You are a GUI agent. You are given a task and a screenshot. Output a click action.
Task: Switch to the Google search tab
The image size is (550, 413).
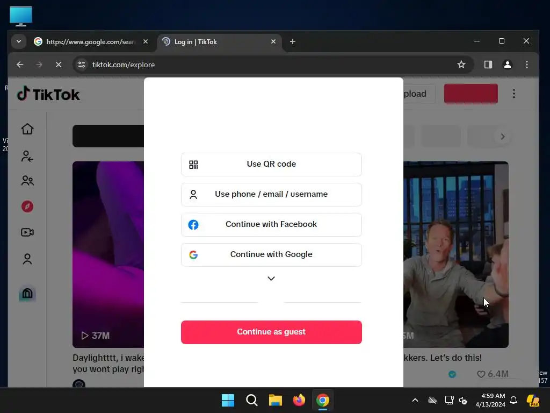pyautogui.click(x=90, y=42)
